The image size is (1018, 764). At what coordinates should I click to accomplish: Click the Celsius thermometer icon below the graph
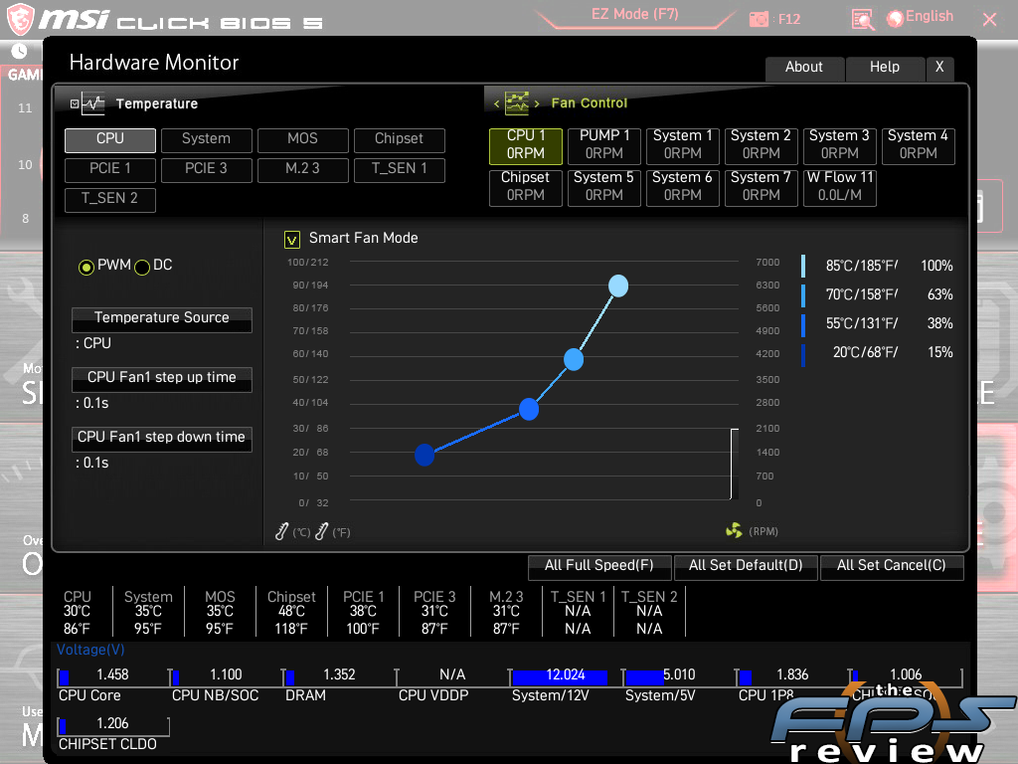(x=281, y=532)
